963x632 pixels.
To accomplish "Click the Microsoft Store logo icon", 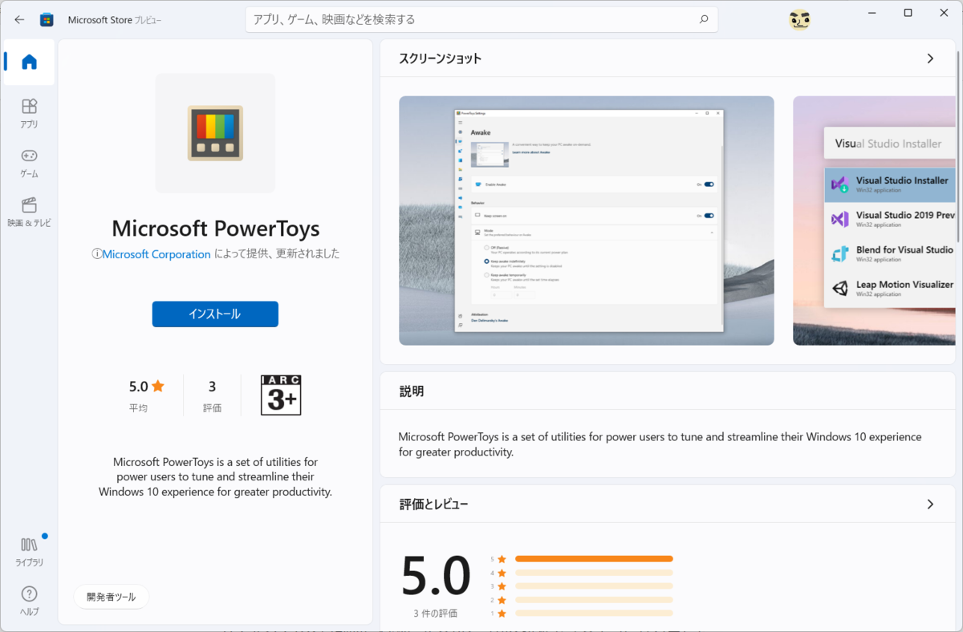I will [47, 19].
